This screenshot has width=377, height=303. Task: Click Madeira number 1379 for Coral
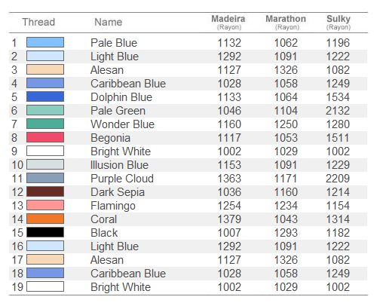[229, 219]
